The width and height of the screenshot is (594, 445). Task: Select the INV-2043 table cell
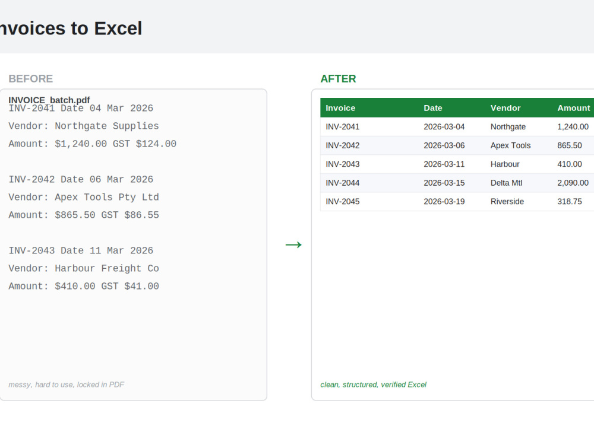tap(369, 164)
